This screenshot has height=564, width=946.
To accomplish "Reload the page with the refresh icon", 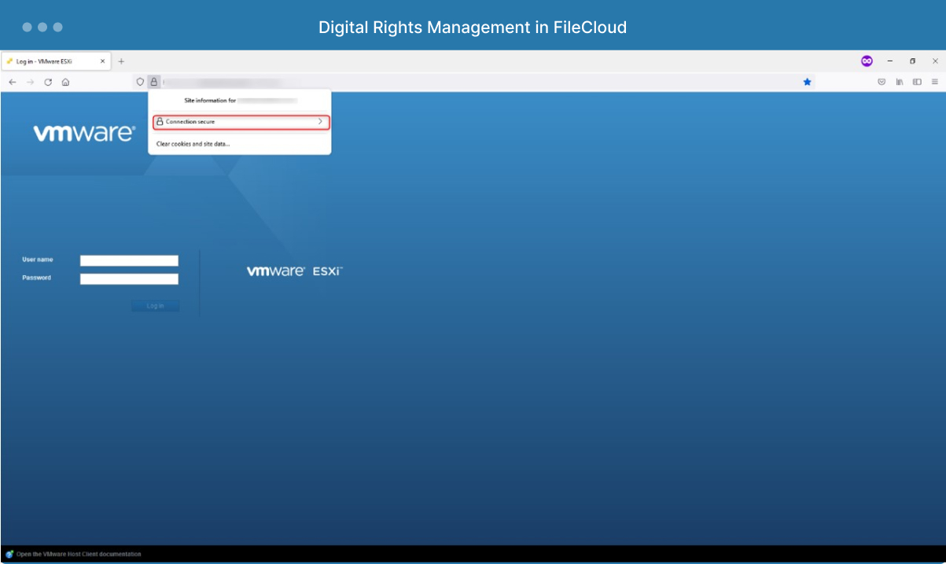I will (x=48, y=82).
